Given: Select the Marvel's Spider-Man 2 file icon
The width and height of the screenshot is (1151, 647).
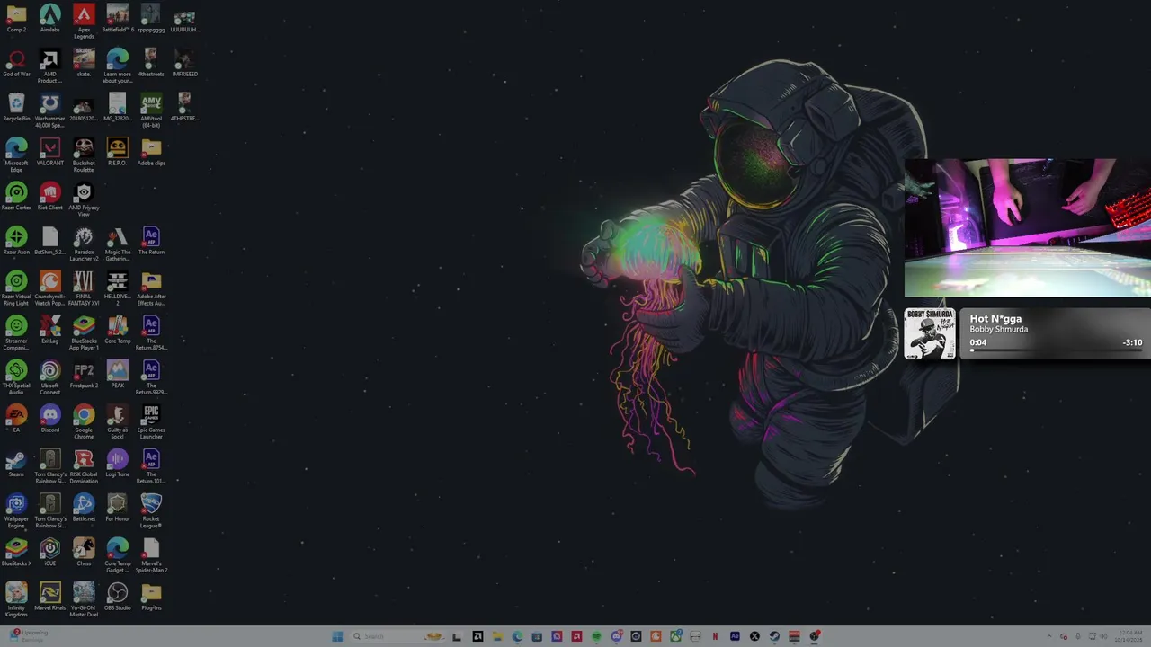Looking at the screenshot, I should pyautogui.click(x=151, y=554).
